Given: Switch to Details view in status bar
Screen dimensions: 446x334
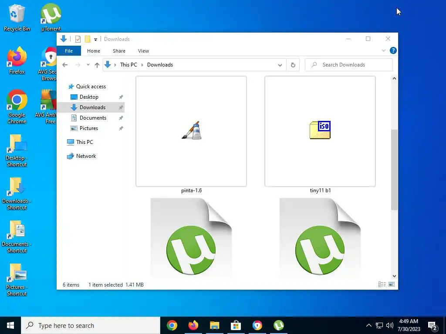Looking at the screenshot, I should tap(382, 284).
